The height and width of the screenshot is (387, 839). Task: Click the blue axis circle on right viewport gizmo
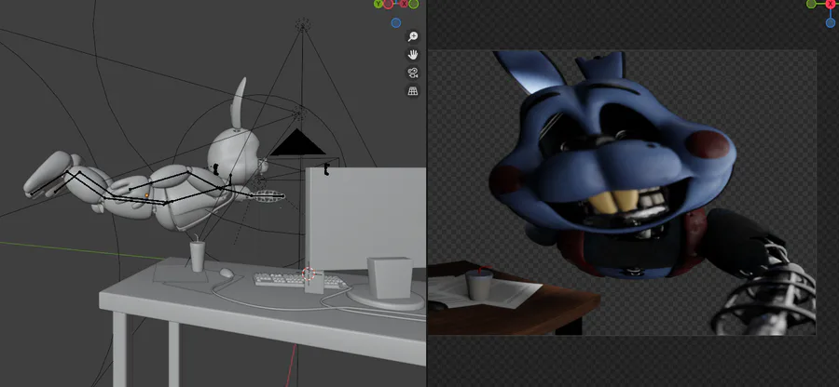[x=831, y=22]
